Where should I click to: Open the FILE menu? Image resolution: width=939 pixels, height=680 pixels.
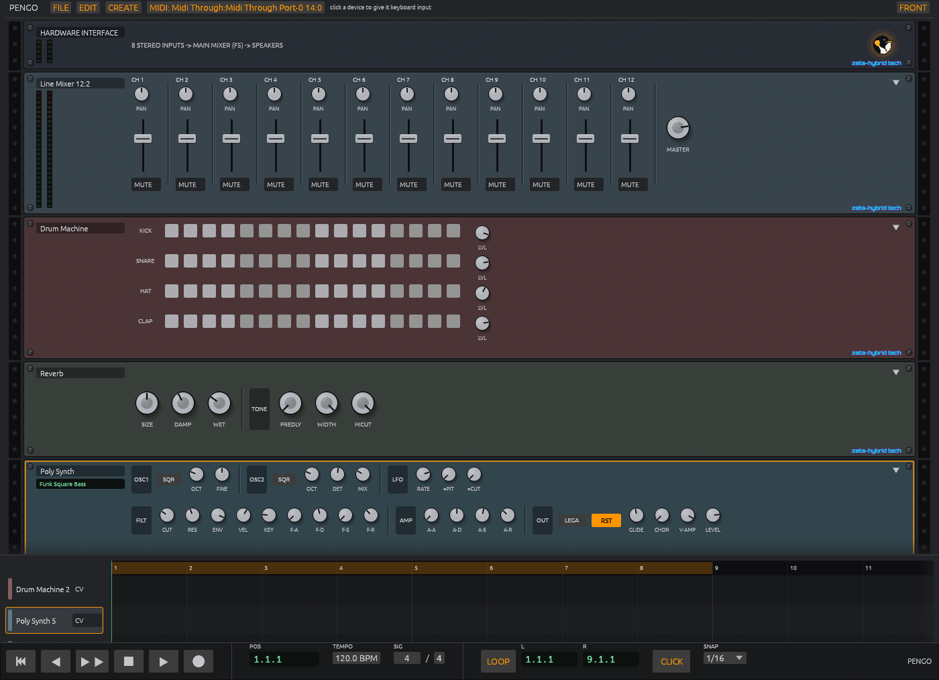[x=61, y=7]
